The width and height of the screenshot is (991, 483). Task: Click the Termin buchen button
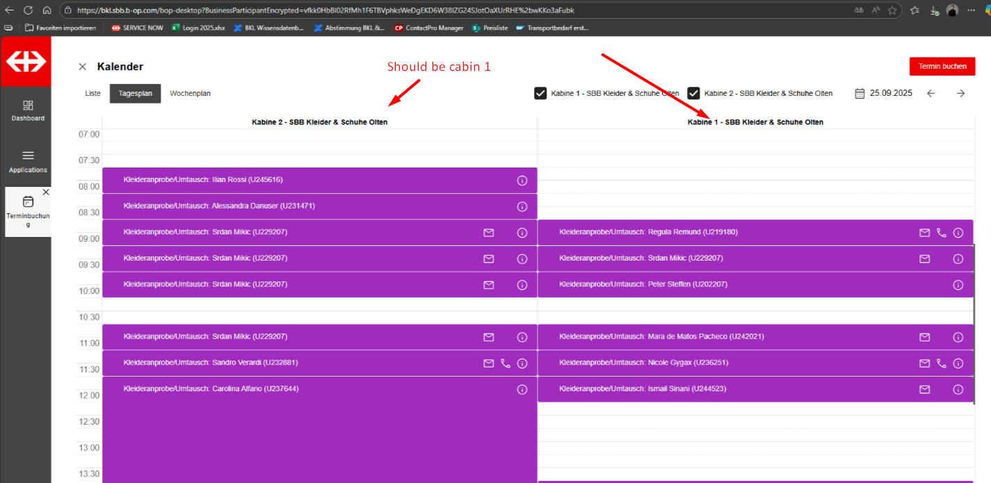(942, 66)
